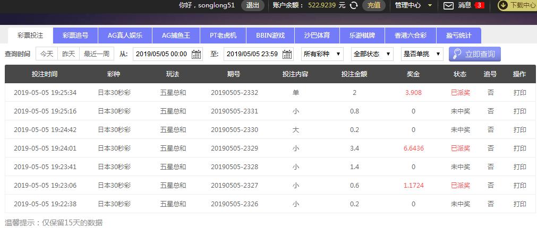Click the 充值 recharge button
The width and height of the screenshot is (537, 228).
tap(373, 5)
